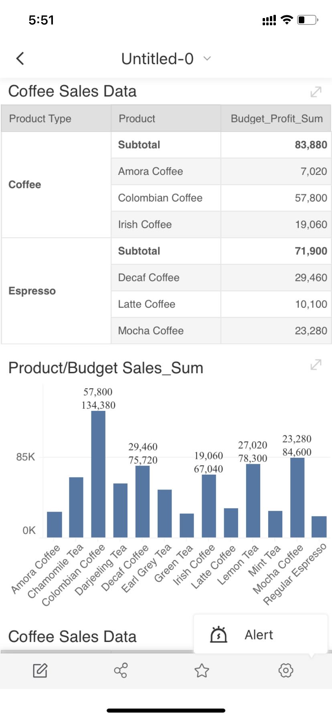Image resolution: width=332 pixels, height=719 pixels.
Task: Tap the favorite star icon
Action: tap(202, 670)
